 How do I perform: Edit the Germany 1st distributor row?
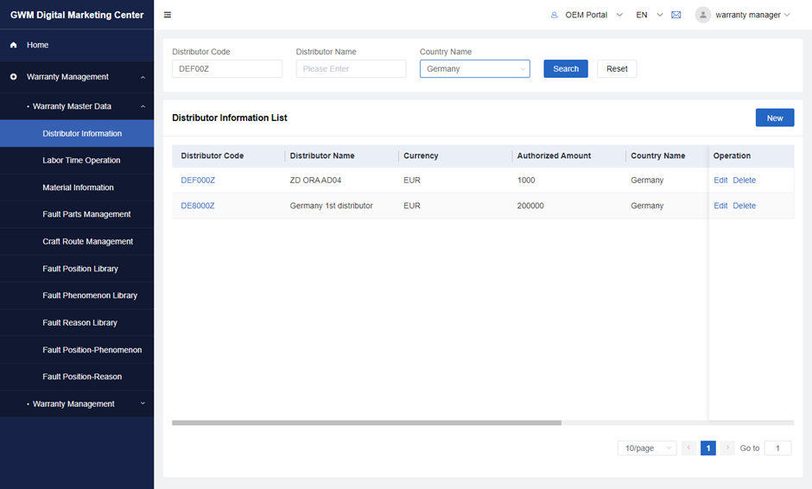(x=720, y=206)
